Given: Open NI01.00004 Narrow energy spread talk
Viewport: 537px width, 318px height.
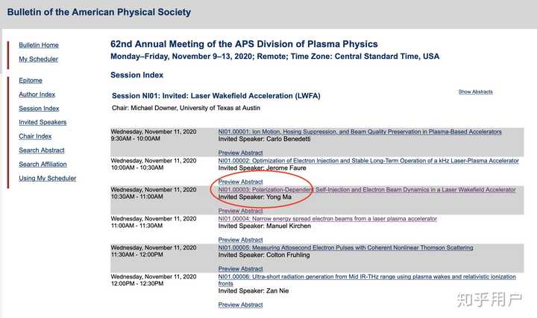Looking at the screenshot, I should [327, 219].
